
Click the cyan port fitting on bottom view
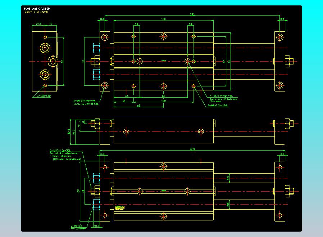point(96,204)
